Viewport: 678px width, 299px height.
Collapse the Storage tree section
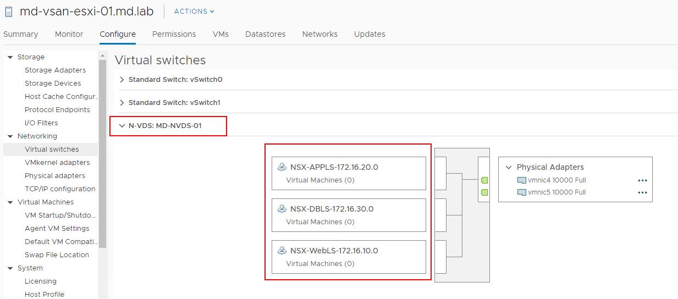tap(10, 57)
